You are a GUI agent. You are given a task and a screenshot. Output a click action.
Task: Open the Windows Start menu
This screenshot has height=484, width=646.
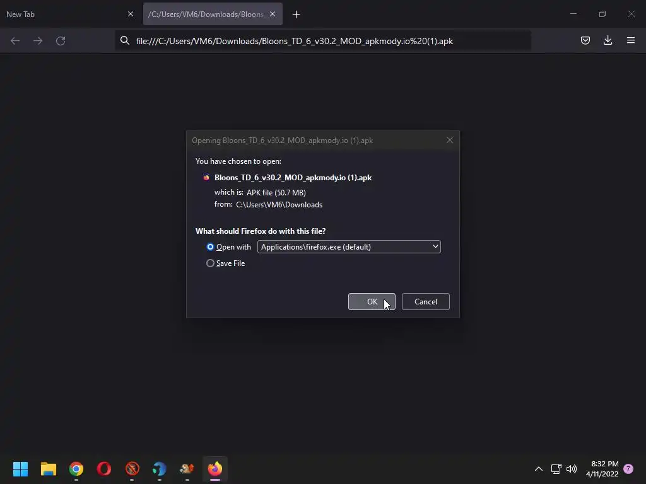(21, 469)
